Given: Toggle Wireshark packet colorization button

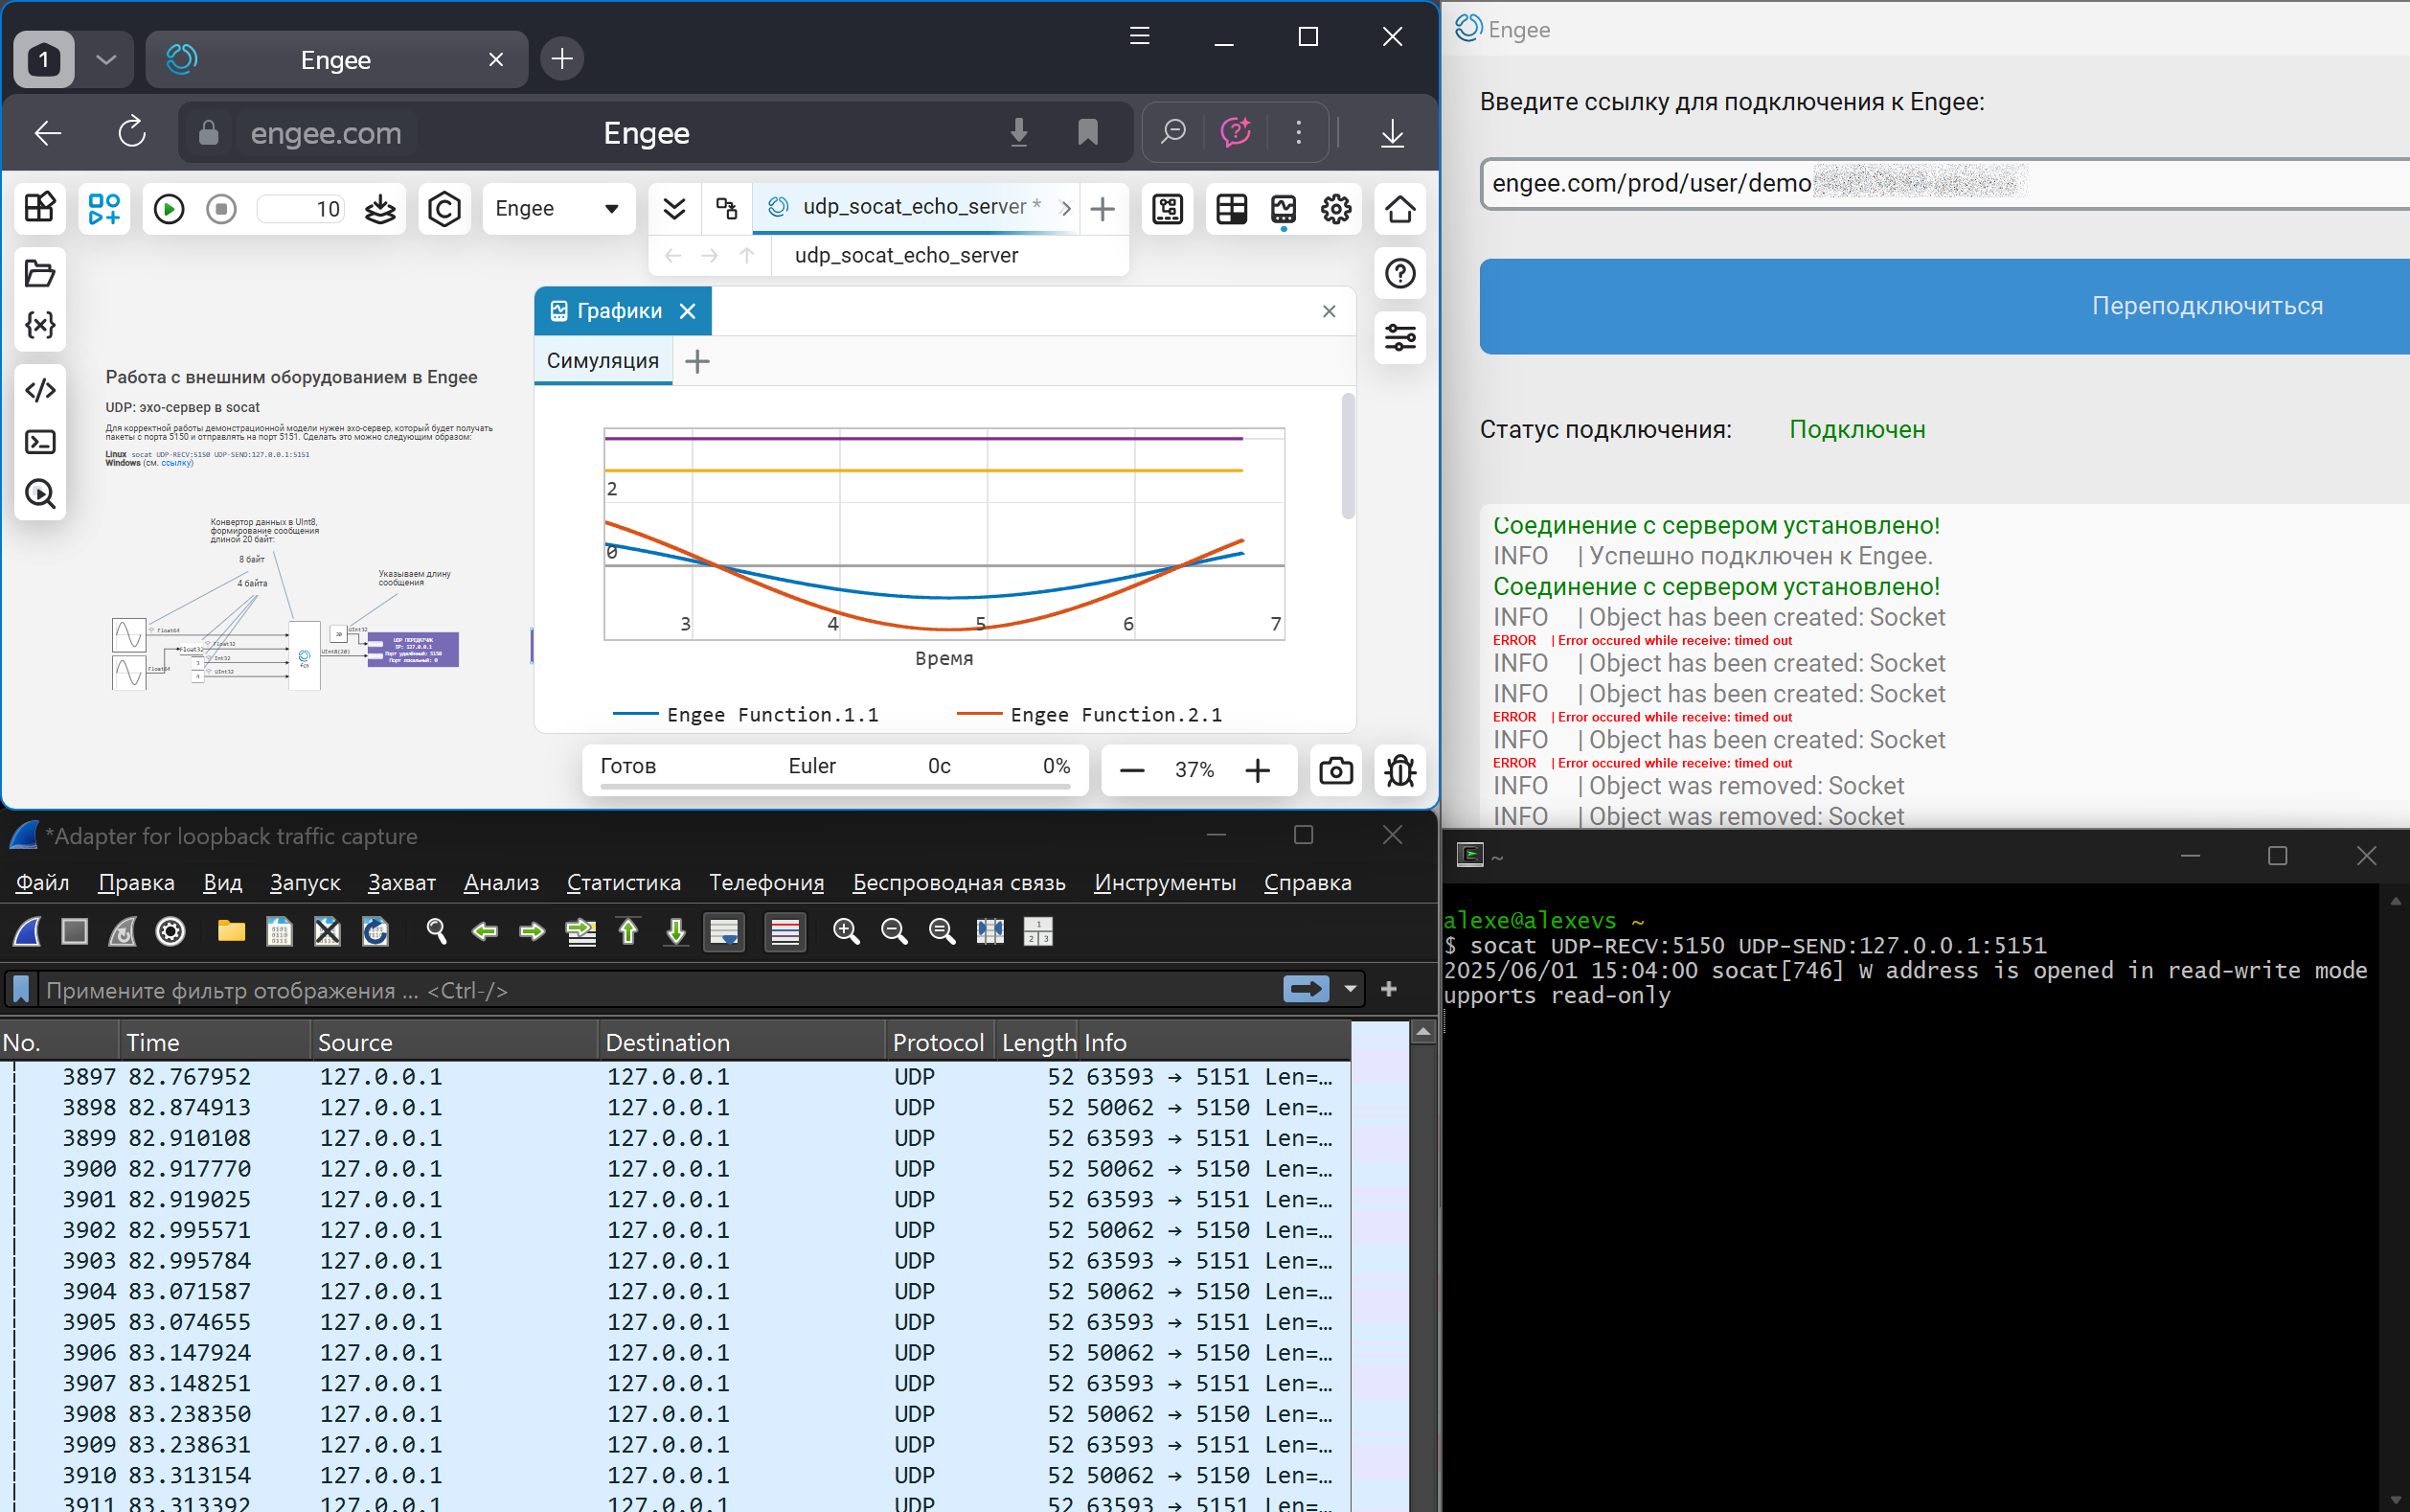Looking at the screenshot, I should (x=784, y=932).
